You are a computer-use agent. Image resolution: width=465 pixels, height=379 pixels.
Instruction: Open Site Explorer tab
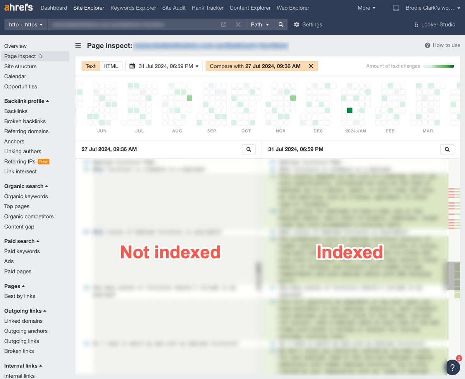tap(89, 8)
